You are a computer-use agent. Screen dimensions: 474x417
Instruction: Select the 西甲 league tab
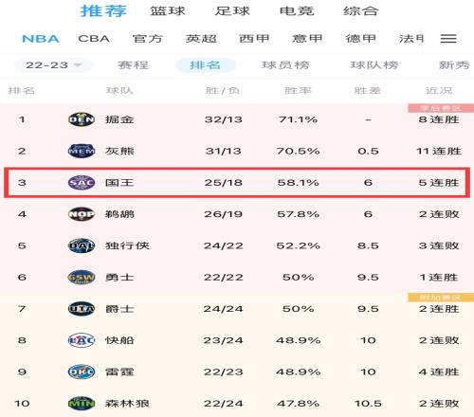click(x=254, y=39)
